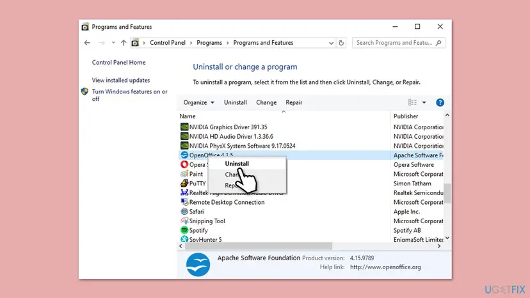Go back with the back arrow
The image size is (530, 298).
[x=87, y=43]
